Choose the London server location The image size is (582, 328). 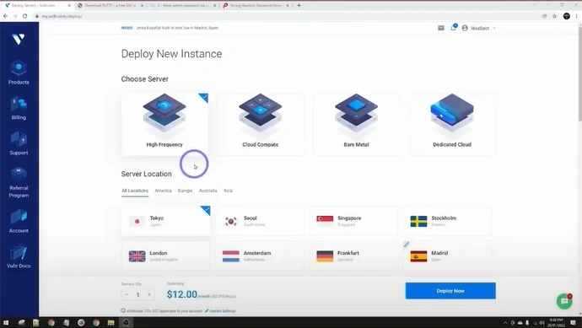coord(165,256)
